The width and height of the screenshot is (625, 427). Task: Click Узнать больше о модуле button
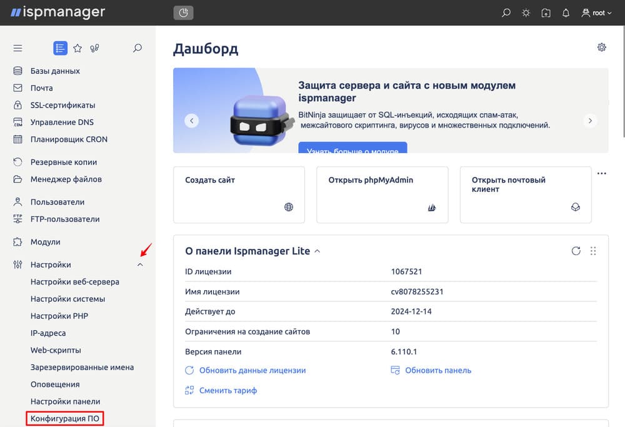point(352,148)
